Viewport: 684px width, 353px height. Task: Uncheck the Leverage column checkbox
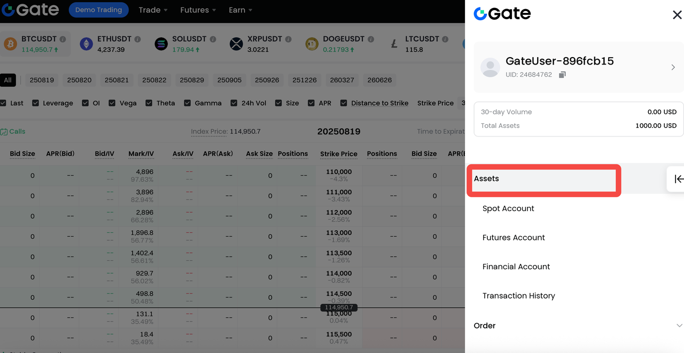(x=36, y=103)
